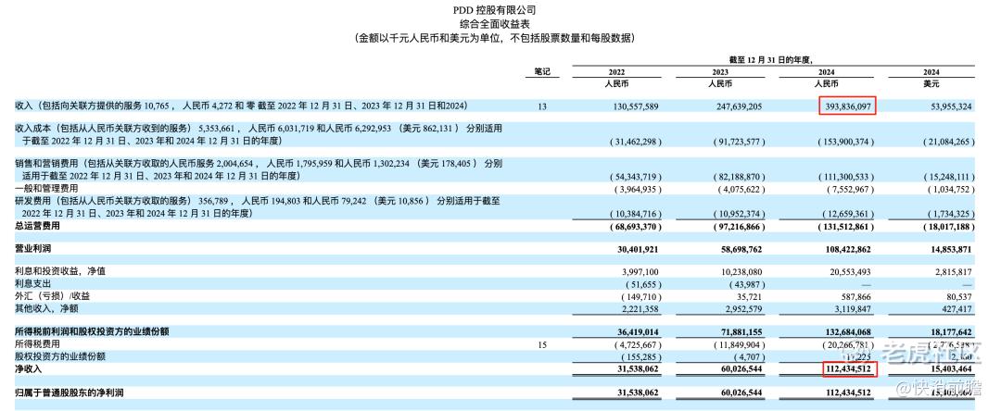Click the row label "利息支出"
Viewport: 1001px width, 411px height.
[32, 283]
